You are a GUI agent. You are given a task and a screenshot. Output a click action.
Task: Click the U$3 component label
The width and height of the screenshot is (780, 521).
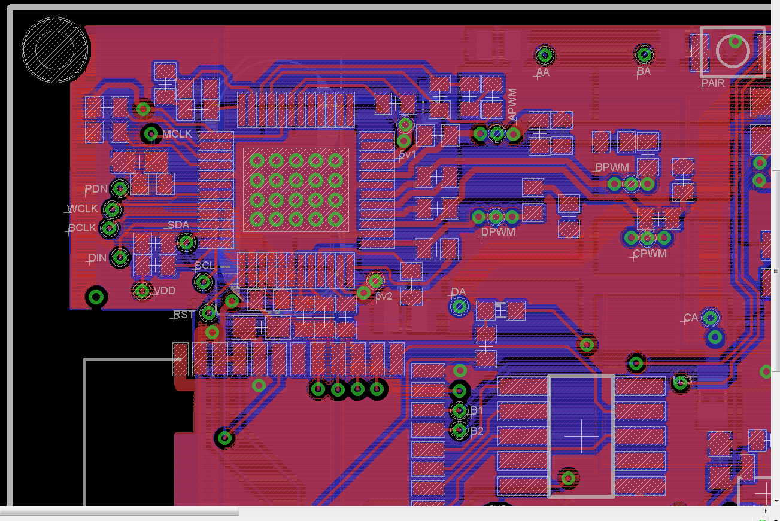click(x=682, y=380)
